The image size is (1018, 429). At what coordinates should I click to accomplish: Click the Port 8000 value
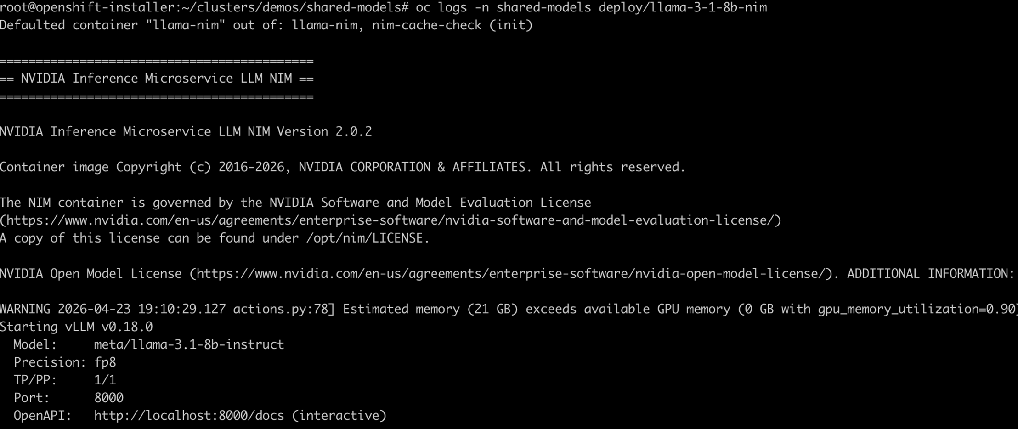coord(109,398)
